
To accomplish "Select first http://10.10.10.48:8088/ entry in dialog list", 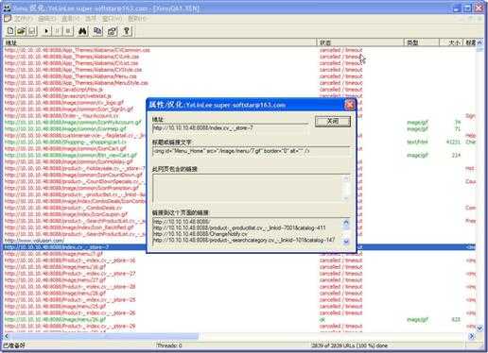I will click(182, 222).
